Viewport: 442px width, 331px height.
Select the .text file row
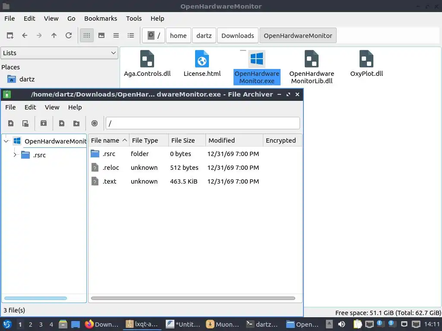[195, 181]
